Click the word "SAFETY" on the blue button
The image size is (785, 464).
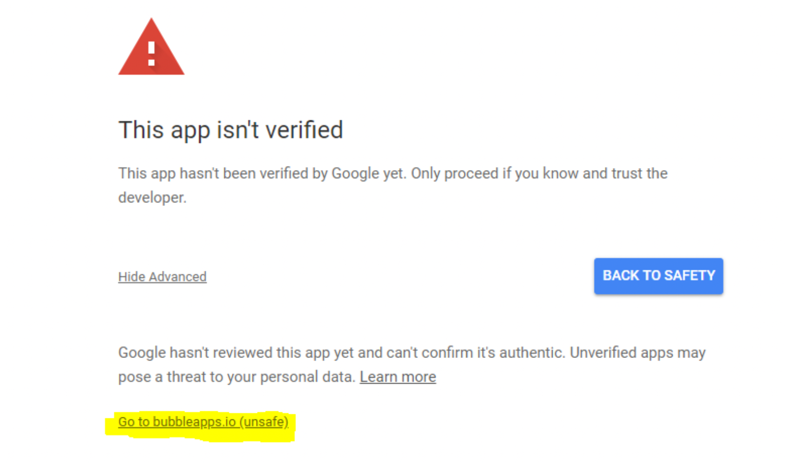pos(690,276)
